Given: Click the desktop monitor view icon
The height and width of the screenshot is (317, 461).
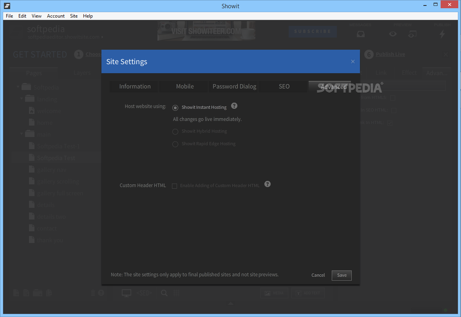Looking at the screenshot, I should pos(127,293).
